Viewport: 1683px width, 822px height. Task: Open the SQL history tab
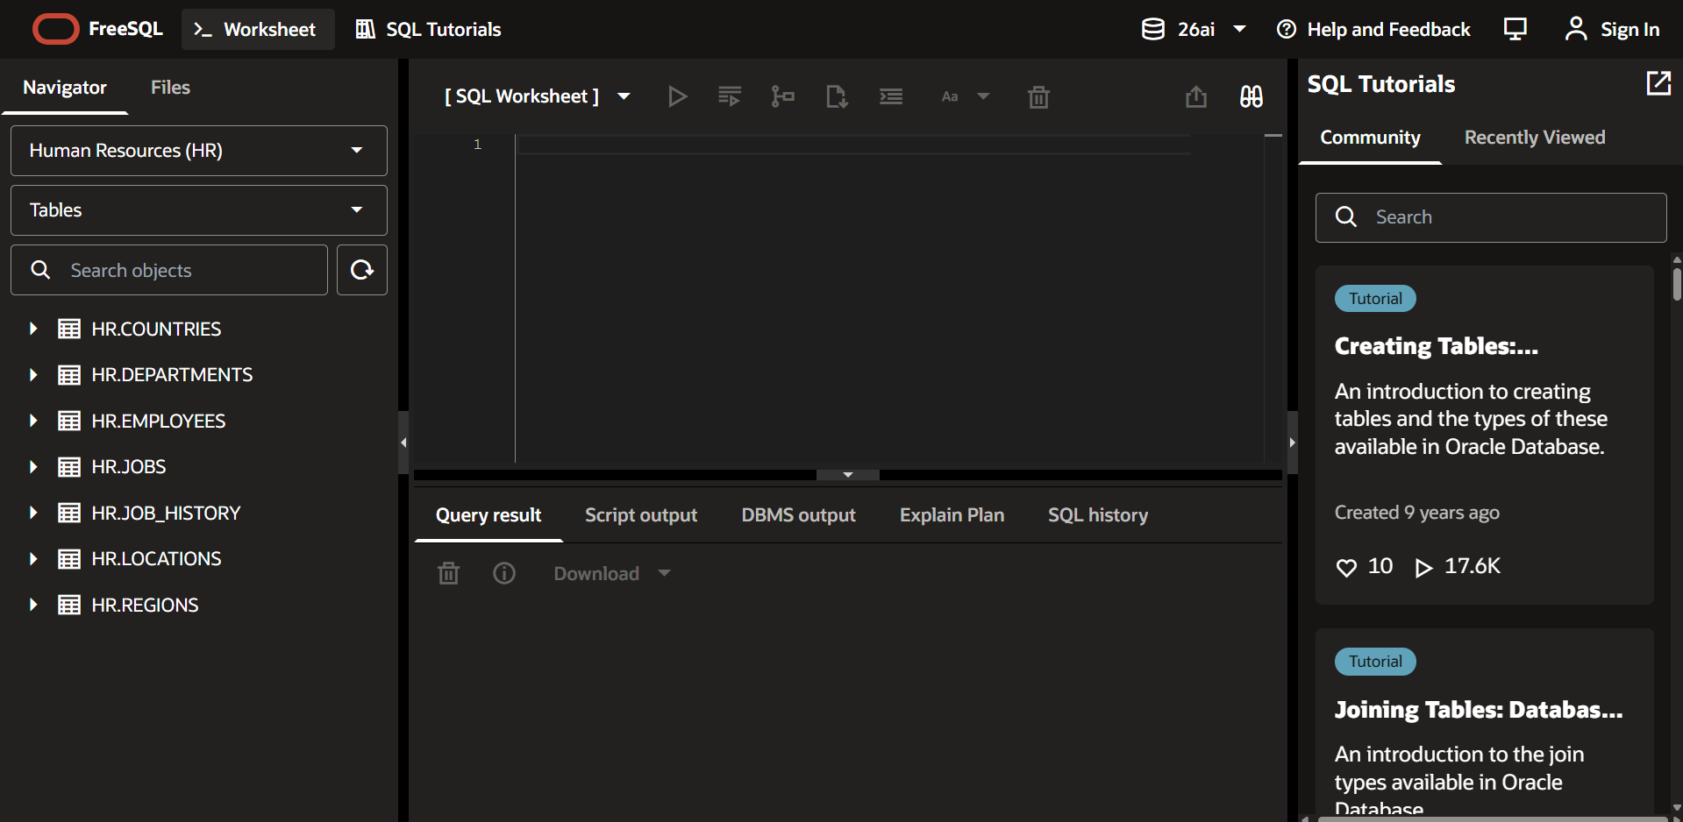click(1098, 515)
